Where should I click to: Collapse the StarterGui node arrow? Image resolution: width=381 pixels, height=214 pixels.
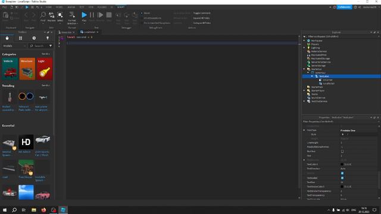tap(304, 69)
